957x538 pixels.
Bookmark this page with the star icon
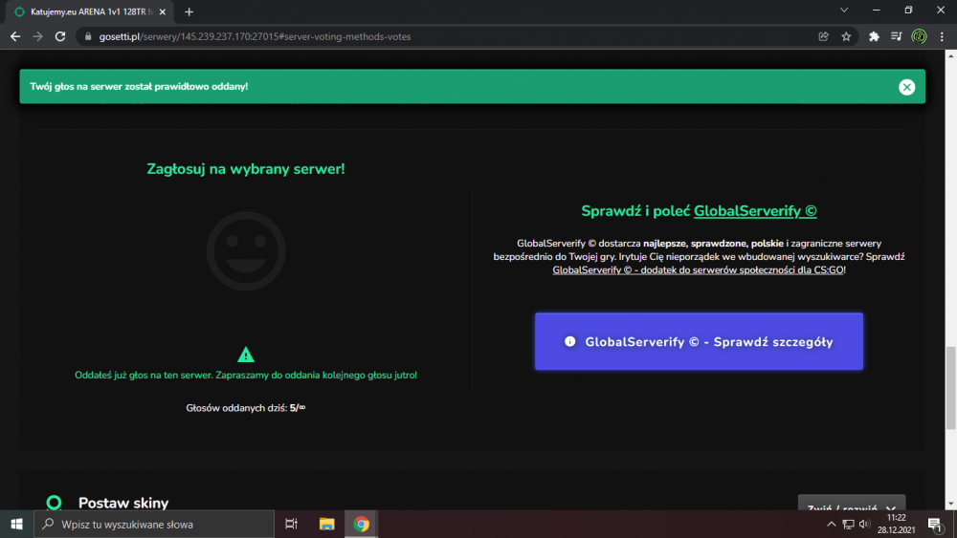click(x=846, y=36)
